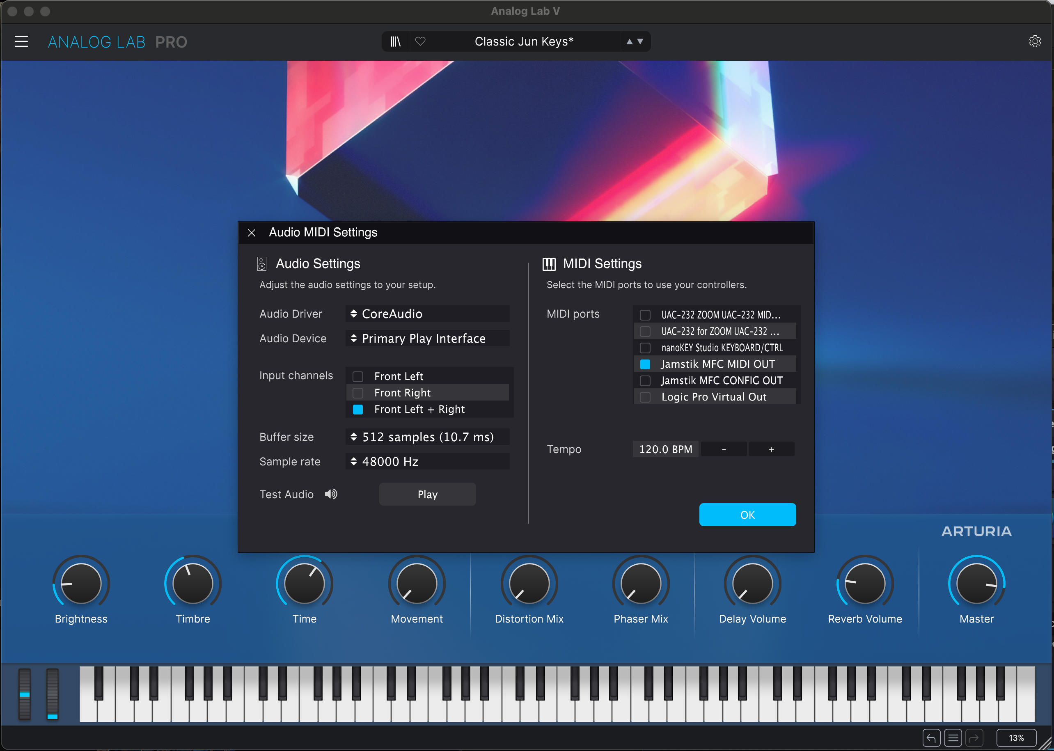Click the modulation wheel
Viewport: 1054px width, 751px height.
pyautogui.click(x=52, y=694)
